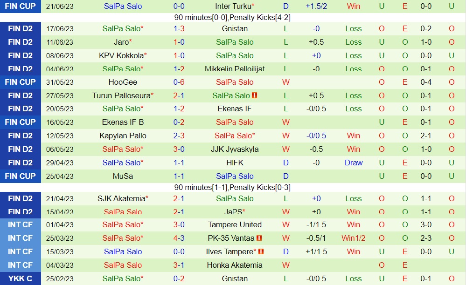Select Turun Palloseura team link

(x=121, y=95)
